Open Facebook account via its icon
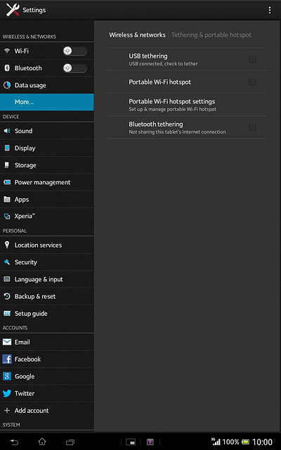Viewport: 281px width, 450px height. pos(7,359)
